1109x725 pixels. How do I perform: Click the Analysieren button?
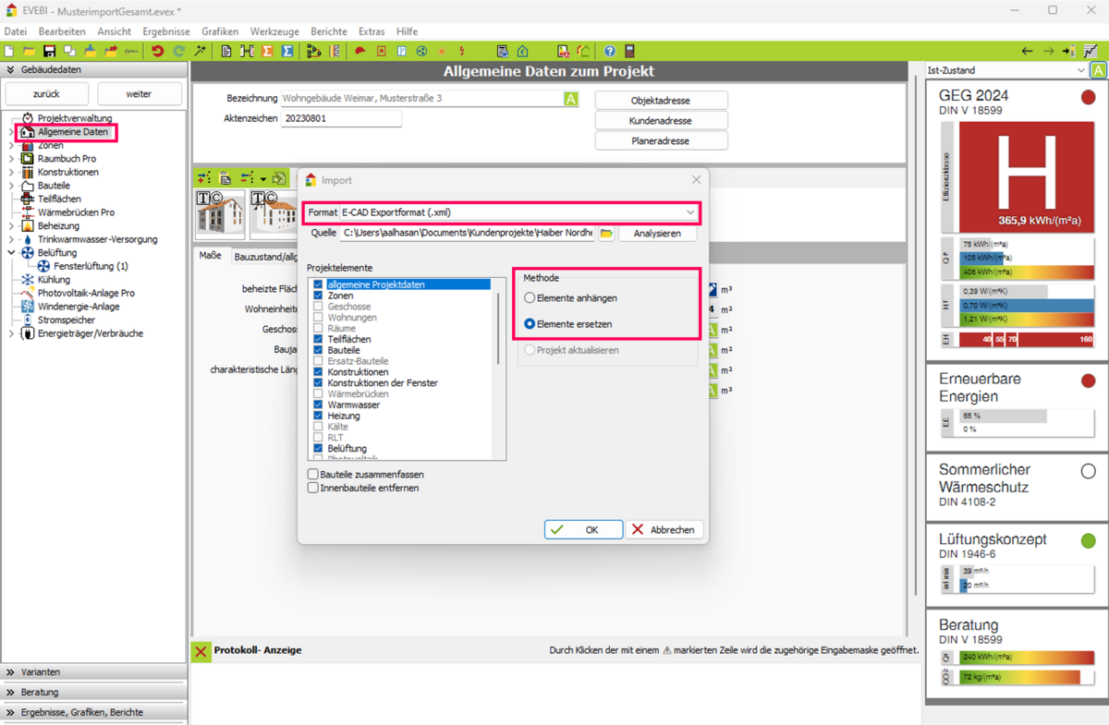tap(657, 234)
